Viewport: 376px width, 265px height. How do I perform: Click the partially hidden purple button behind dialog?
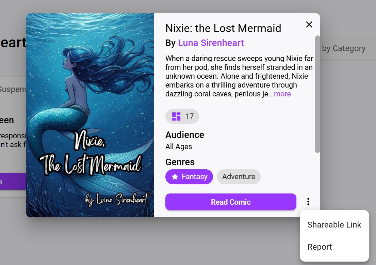13,182
